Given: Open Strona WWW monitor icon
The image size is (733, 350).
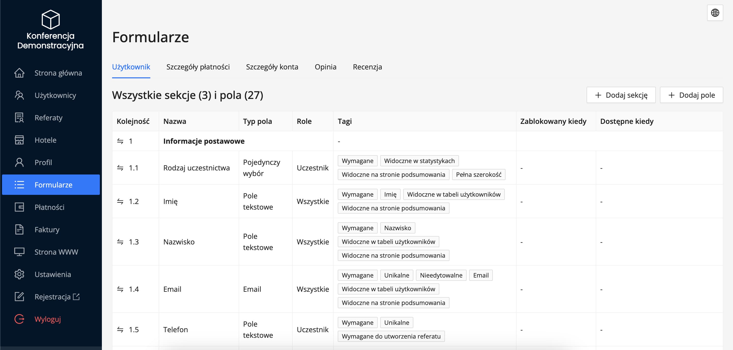Looking at the screenshot, I should [19, 252].
